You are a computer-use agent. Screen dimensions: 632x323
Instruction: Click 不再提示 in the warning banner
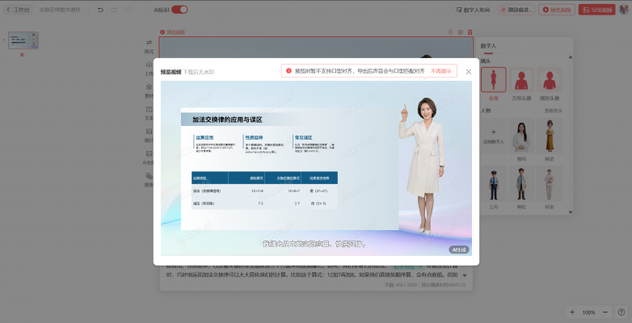click(441, 71)
